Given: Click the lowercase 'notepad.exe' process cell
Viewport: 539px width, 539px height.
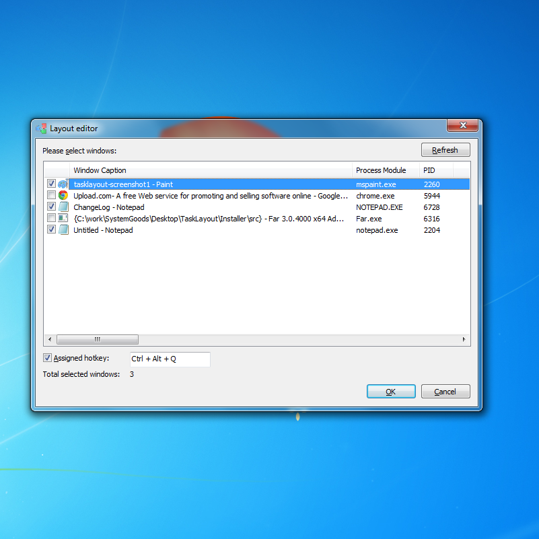Looking at the screenshot, I should click(x=377, y=230).
